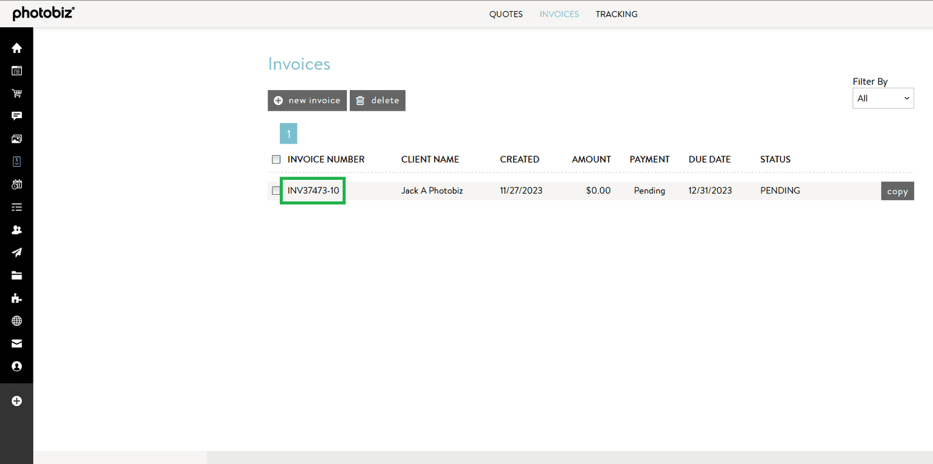Click the contacts people icon
The width and height of the screenshot is (933, 464).
(x=16, y=230)
